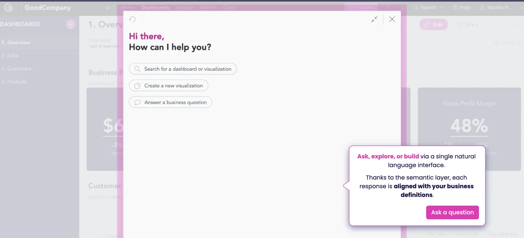Click Answer a business question suggestion
The height and width of the screenshot is (238, 524).
(170, 102)
